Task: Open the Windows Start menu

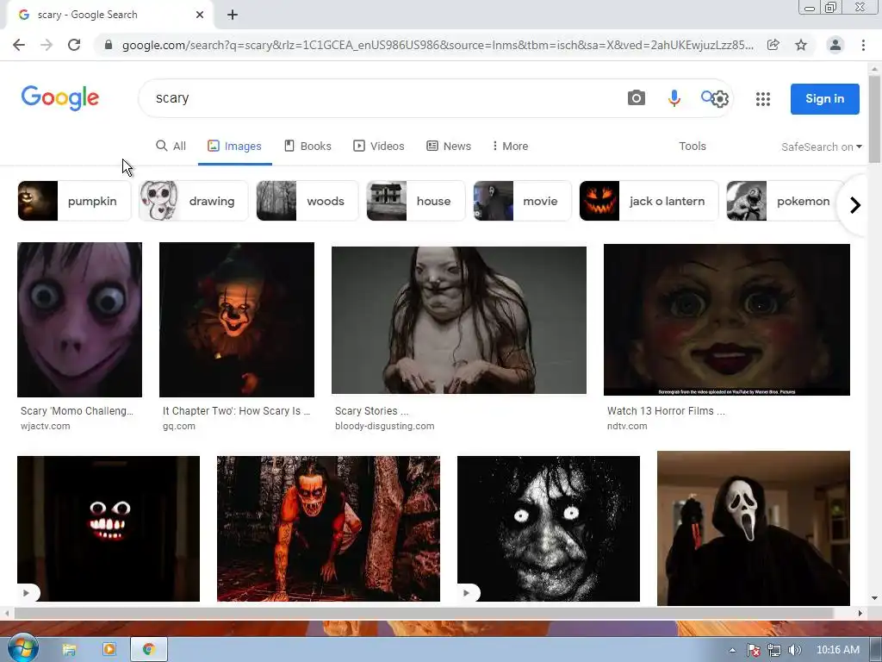Action: point(22,649)
